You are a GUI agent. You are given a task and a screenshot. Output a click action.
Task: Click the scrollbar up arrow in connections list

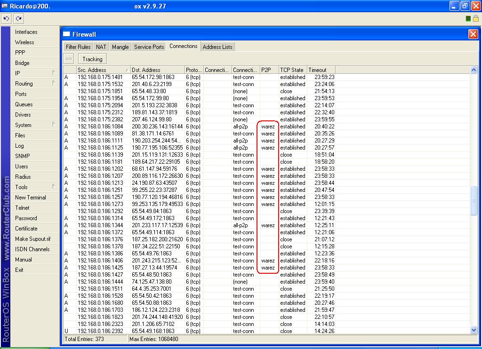click(x=474, y=70)
